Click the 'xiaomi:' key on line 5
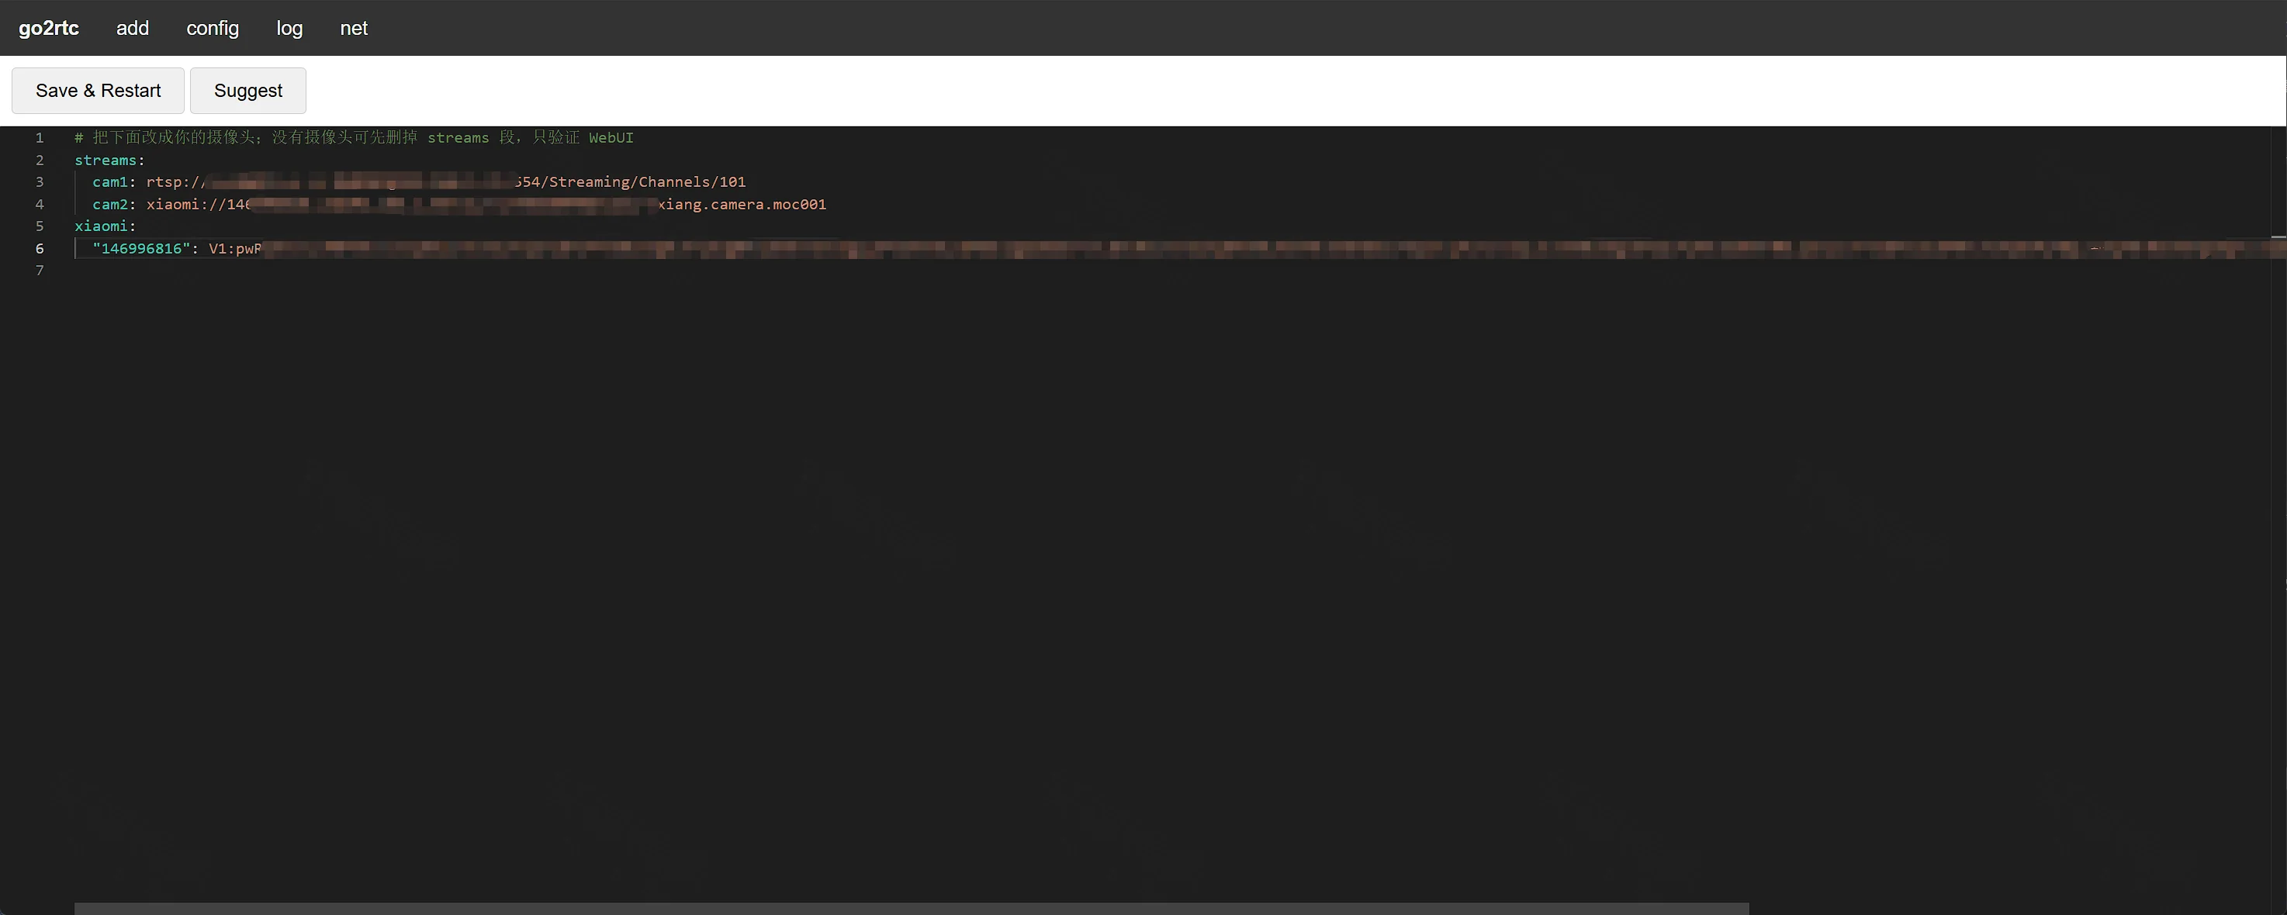Image resolution: width=2287 pixels, height=915 pixels. (105, 226)
